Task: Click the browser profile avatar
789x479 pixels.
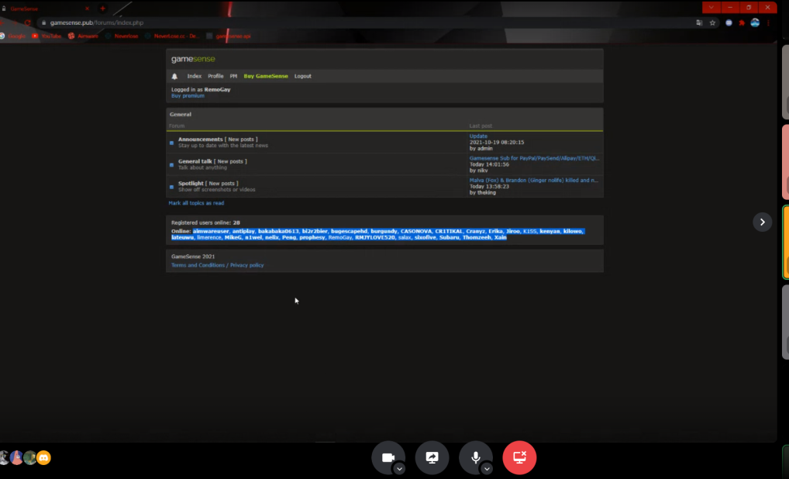Action: [x=755, y=22]
